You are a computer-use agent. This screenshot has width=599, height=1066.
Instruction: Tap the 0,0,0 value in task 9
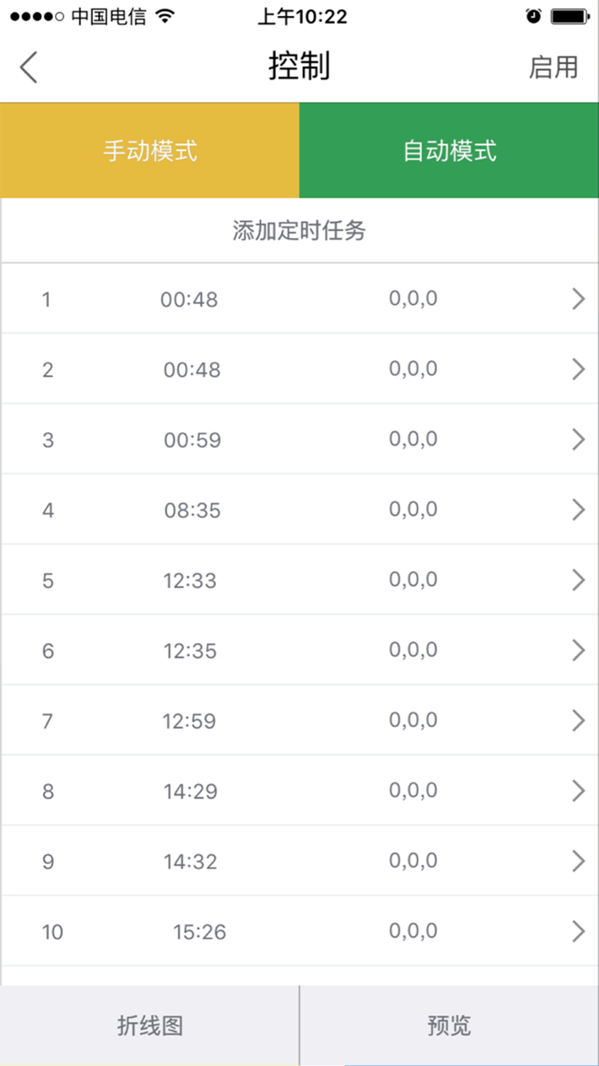(413, 861)
